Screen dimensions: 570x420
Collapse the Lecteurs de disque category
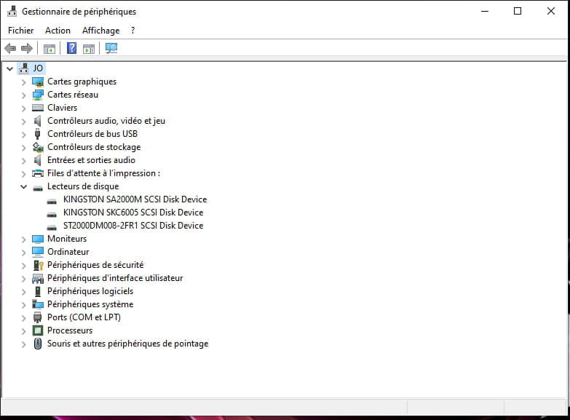(x=23, y=187)
